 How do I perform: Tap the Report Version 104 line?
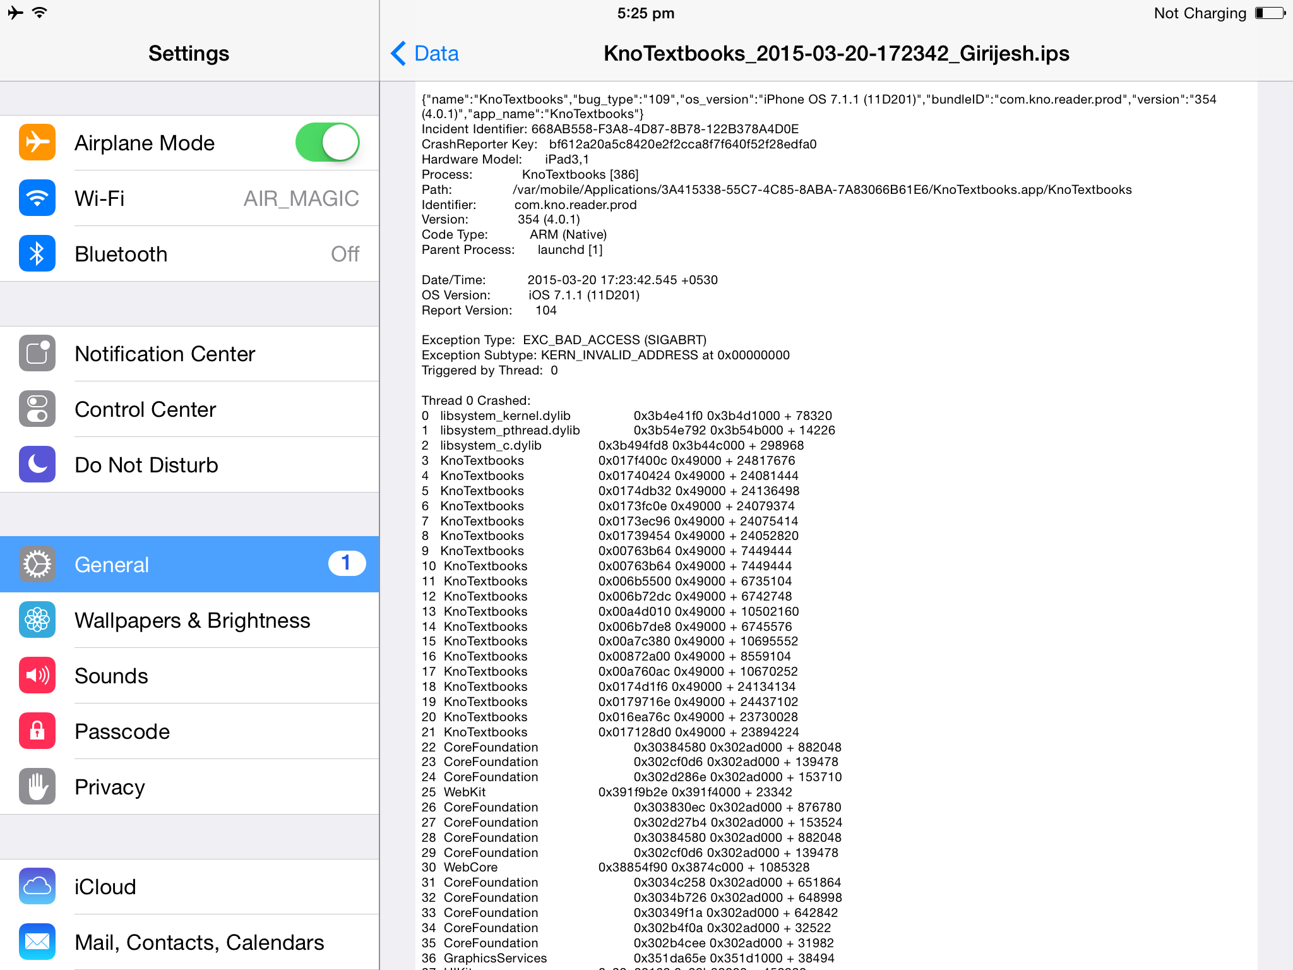coord(489,311)
